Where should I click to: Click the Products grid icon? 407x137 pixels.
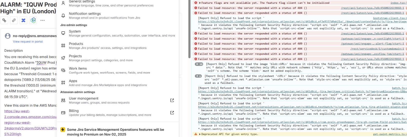[x=63, y=46]
